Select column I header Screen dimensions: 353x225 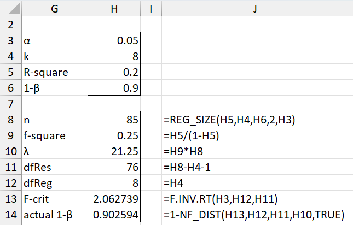(x=149, y=9)
